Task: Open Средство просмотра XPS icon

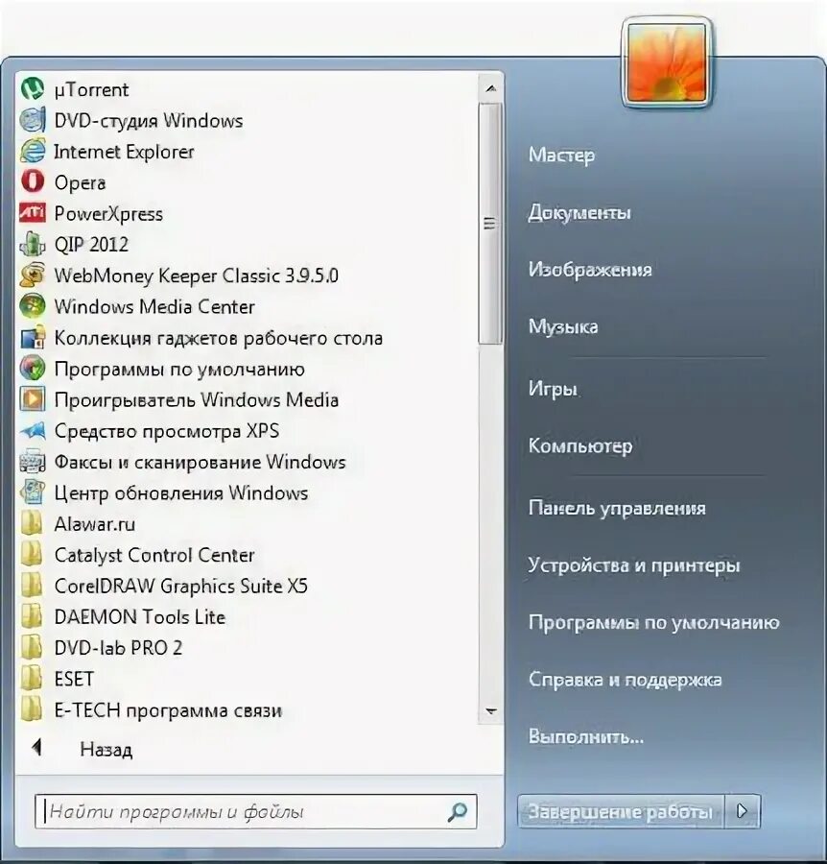Action: click(33, 430)
